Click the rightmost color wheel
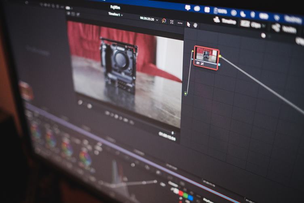304x203 pixels. [85, 158]
